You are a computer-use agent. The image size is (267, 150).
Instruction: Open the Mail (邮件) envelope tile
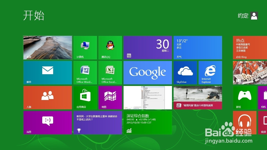click(48, 73)
